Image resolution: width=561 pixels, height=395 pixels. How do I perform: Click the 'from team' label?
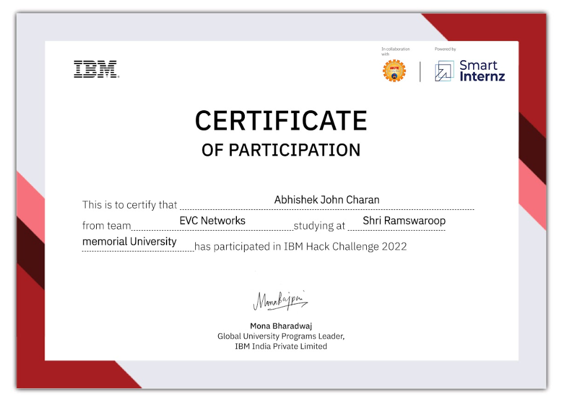coord(106,226)
